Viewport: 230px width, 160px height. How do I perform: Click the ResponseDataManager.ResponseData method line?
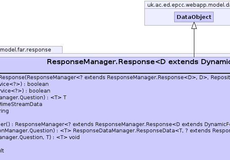click(x=115, y=131)
